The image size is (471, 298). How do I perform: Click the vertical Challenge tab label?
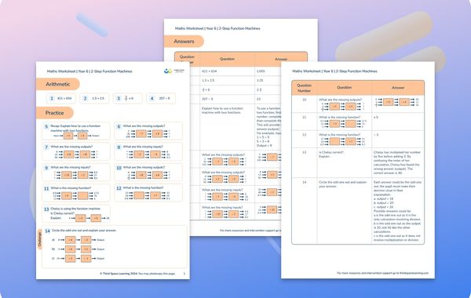tap(39, 239)
